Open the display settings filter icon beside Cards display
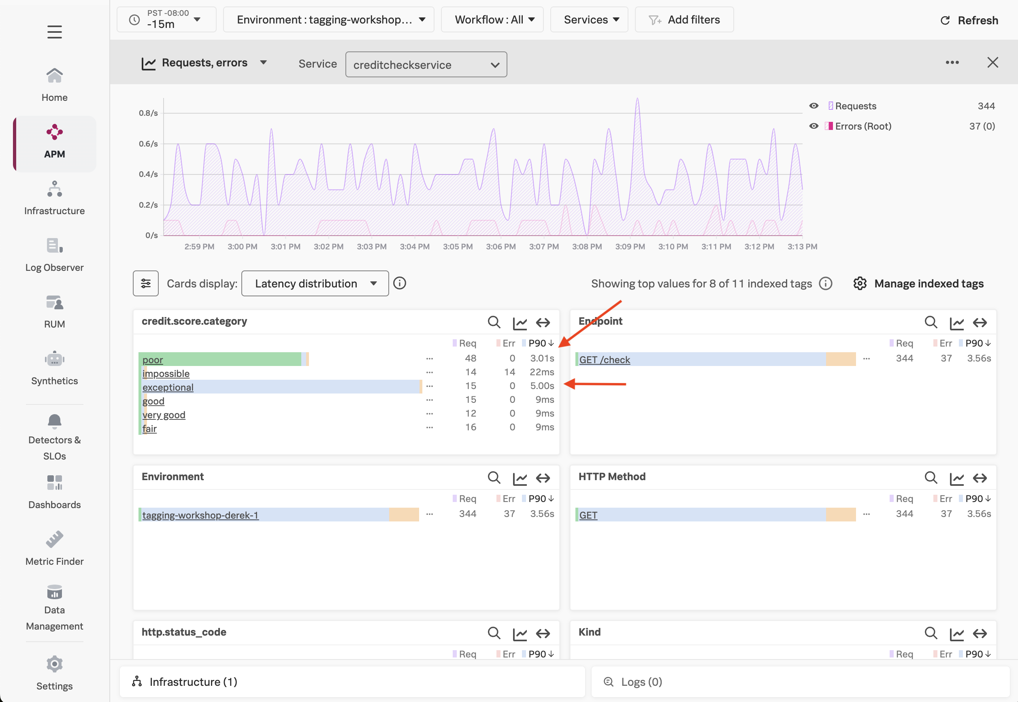 click(x=146, y=283)
